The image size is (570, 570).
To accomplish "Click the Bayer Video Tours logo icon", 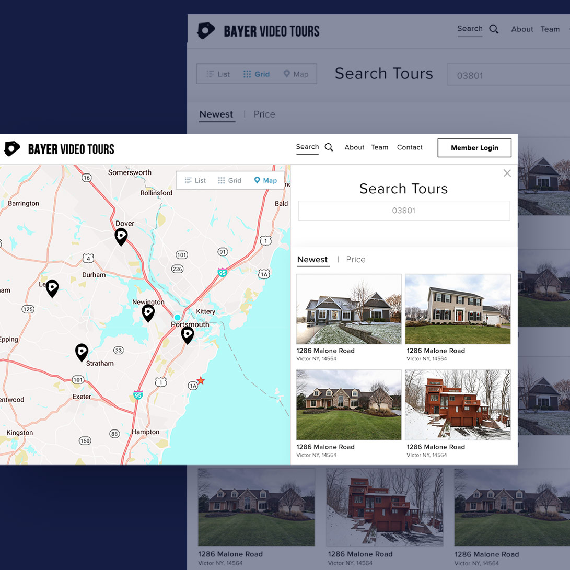I will click(11, 149).
